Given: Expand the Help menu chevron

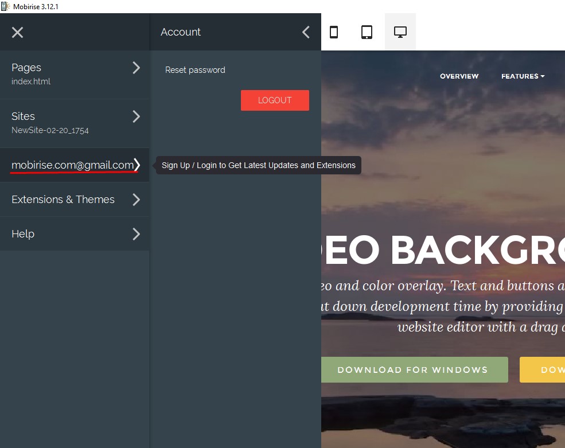Looking at the screenshot, I should [x=136, y=234].
